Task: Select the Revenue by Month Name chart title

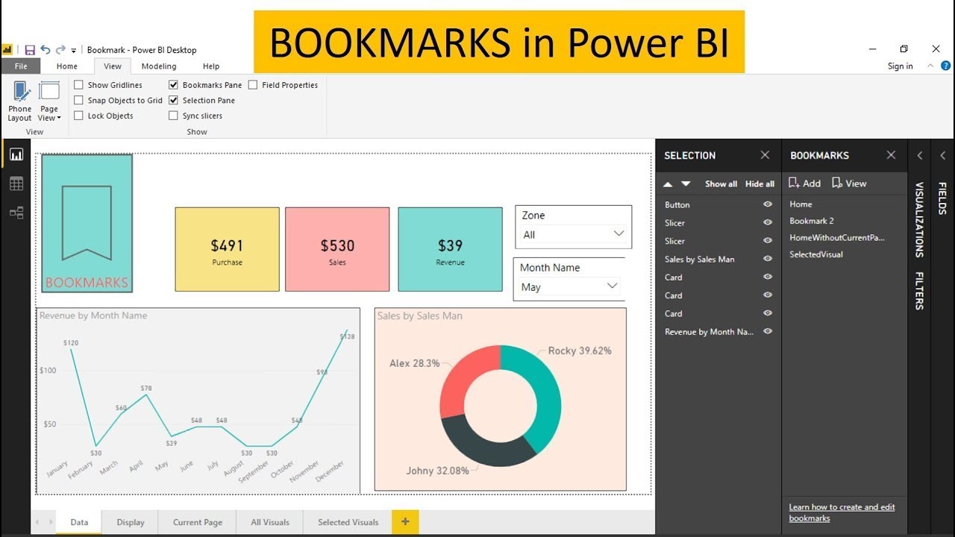Action: (x=93, y=315)
